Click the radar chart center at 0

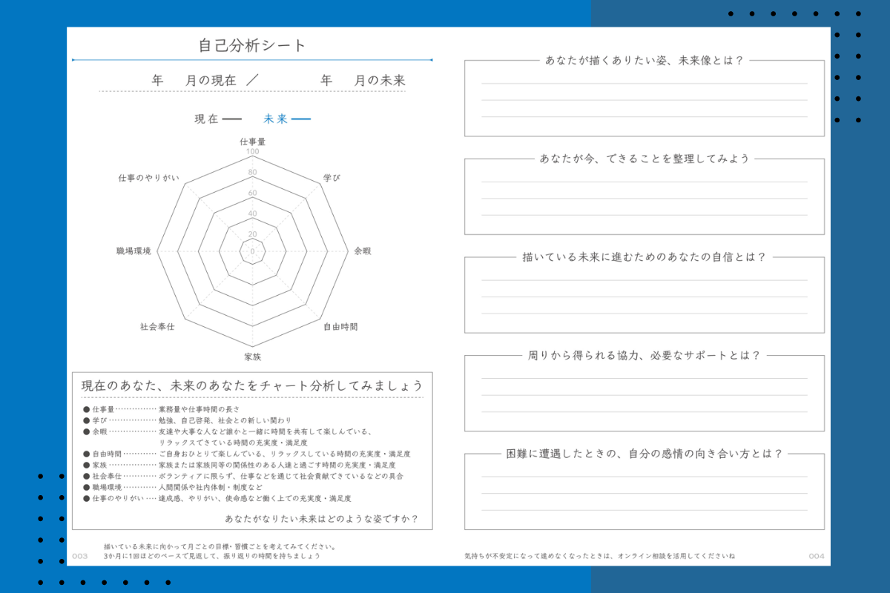(252, 251)
